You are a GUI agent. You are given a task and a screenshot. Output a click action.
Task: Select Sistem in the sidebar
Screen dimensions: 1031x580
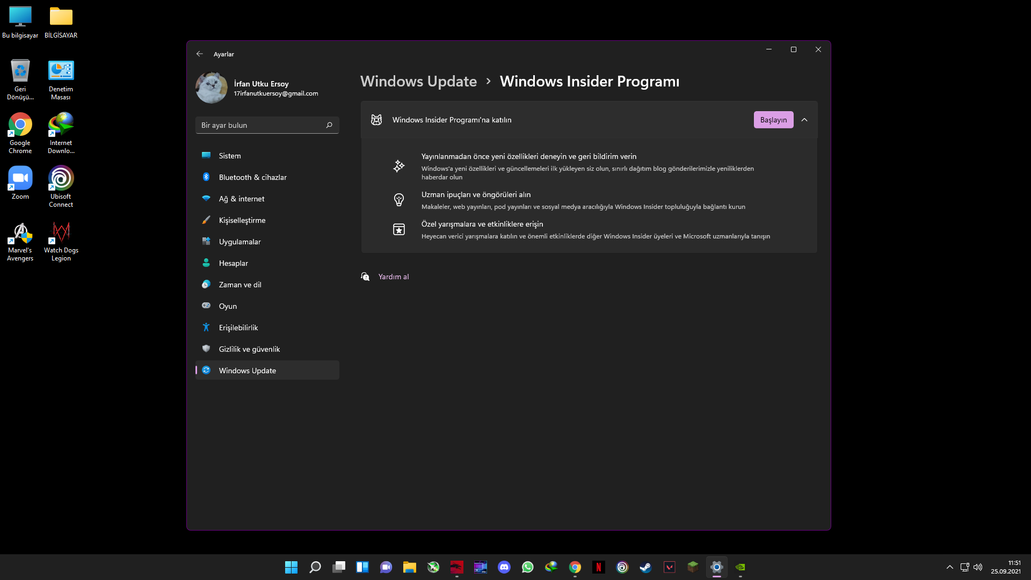pos(230,156)
